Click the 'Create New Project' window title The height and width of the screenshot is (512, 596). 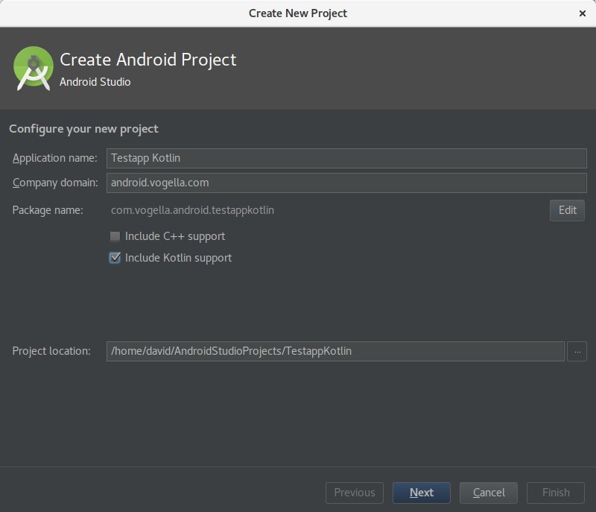[297, 13]
